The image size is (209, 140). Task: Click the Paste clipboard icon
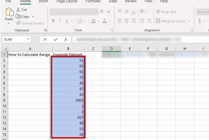pos(9,12)
